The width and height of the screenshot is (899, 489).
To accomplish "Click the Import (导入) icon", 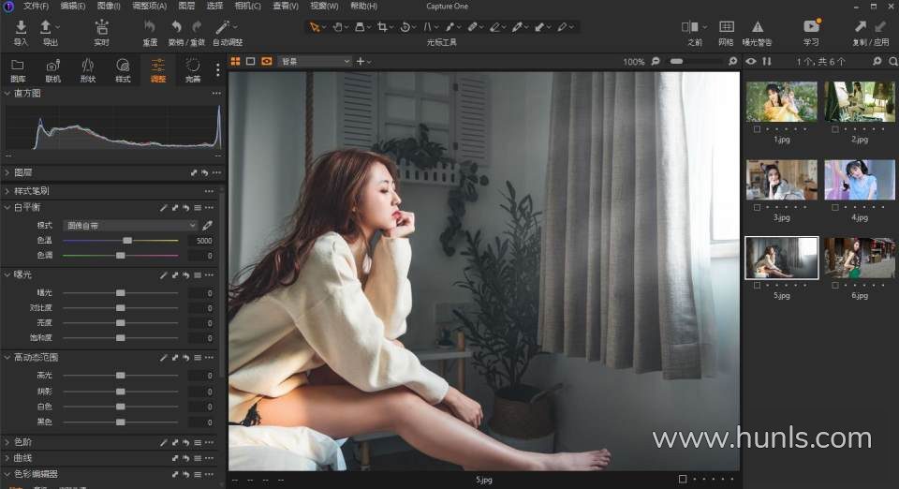I will pyautogui.click(x=21, y=27).
